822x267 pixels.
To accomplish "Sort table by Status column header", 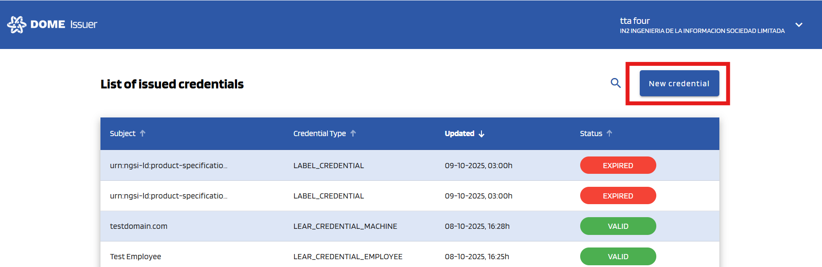I will pyautogui.click(x=591, y=133).
